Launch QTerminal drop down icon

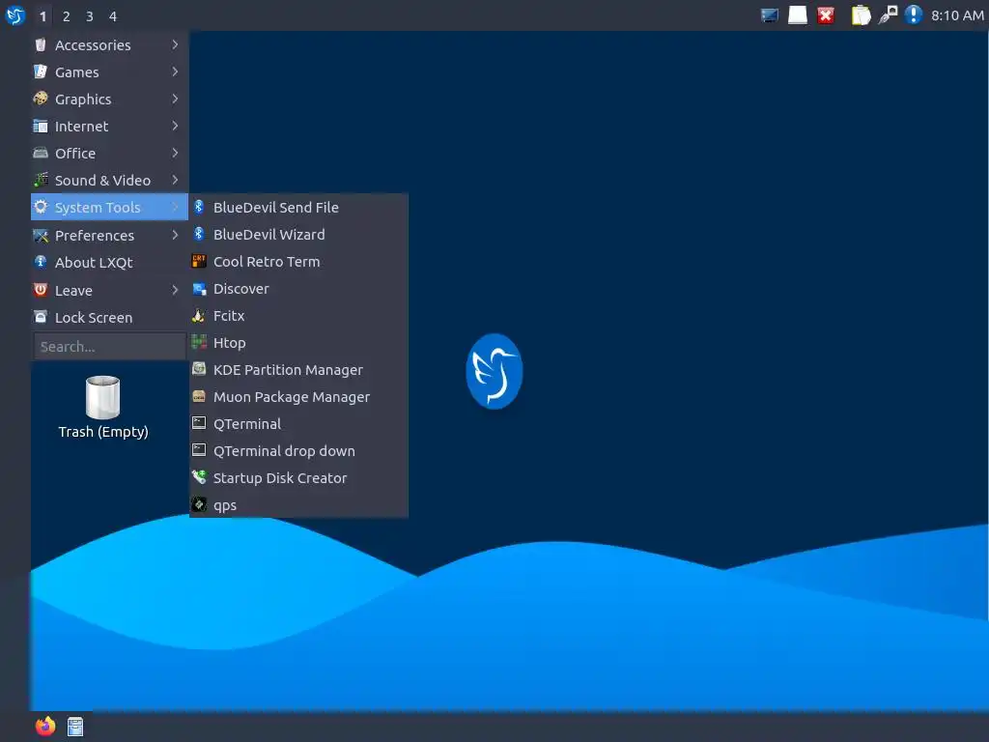199,450
